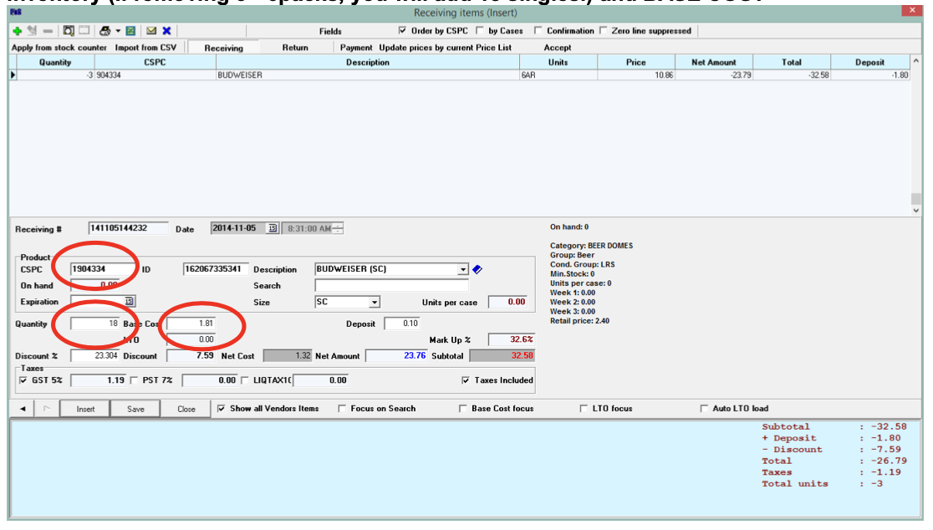
Task: Switch to the Return tab
Action: tap(295, 48)
